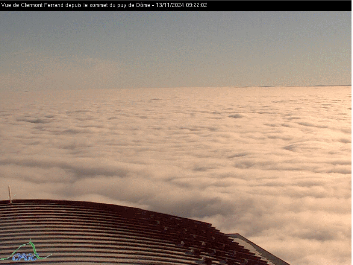Click the thin antenna on the roof

tap(10, 195)
